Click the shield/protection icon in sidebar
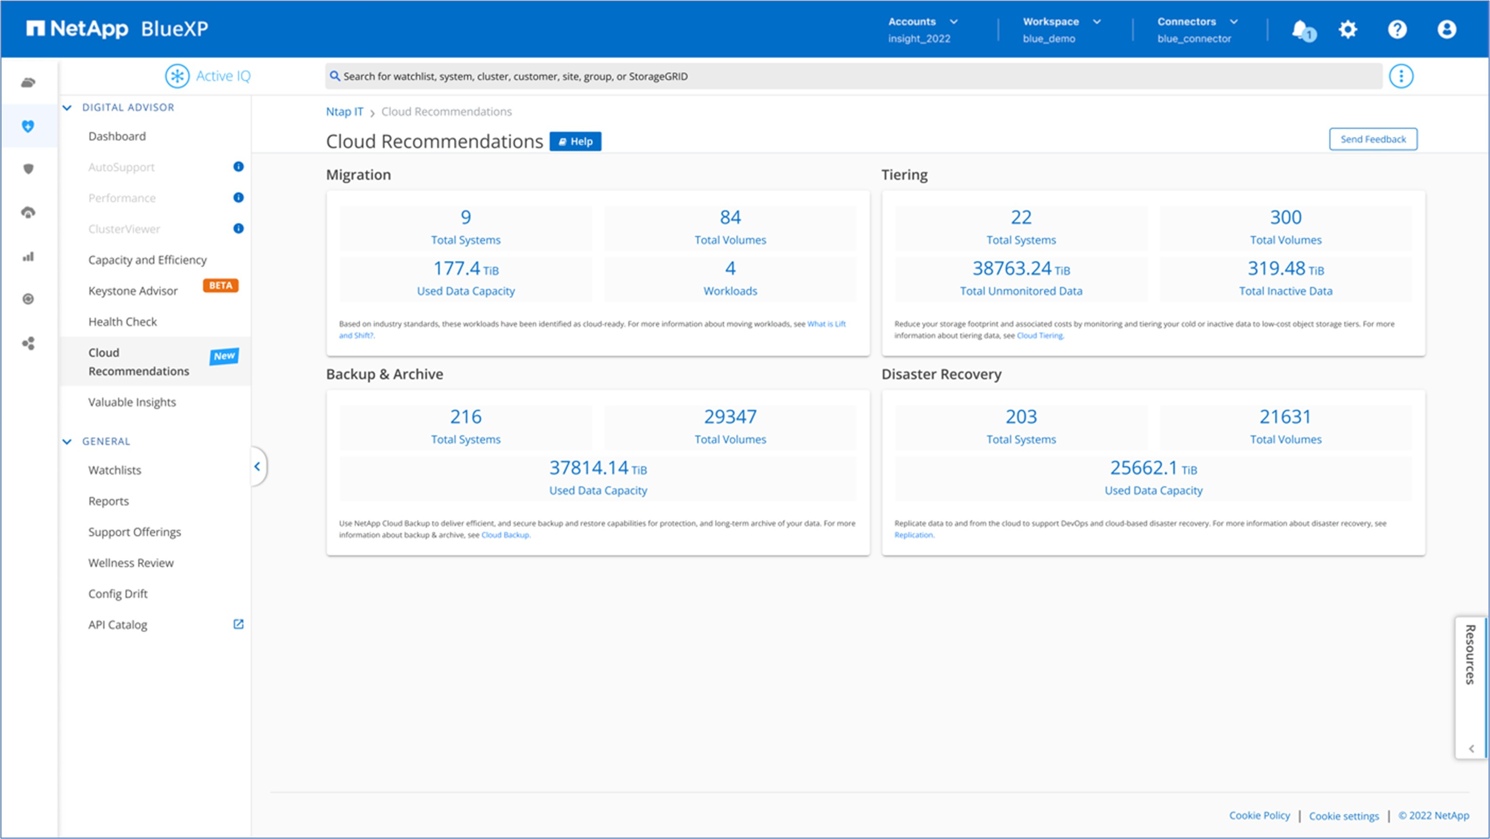1490x839 pixels. pos(28,169)
